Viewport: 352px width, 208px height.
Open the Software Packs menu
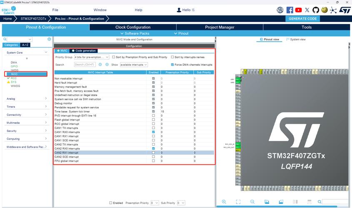click(x=135, y=33)
